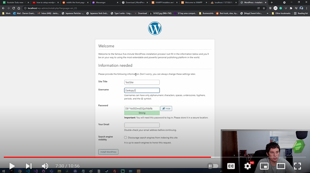This screenshot has height=173, width=310.
Task: Open the Japanese Verb Endings bookmark
Action: pos(97,13)
